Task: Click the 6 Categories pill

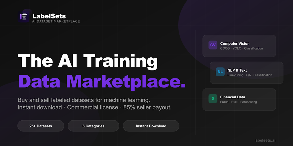Action: click(94, 126)
